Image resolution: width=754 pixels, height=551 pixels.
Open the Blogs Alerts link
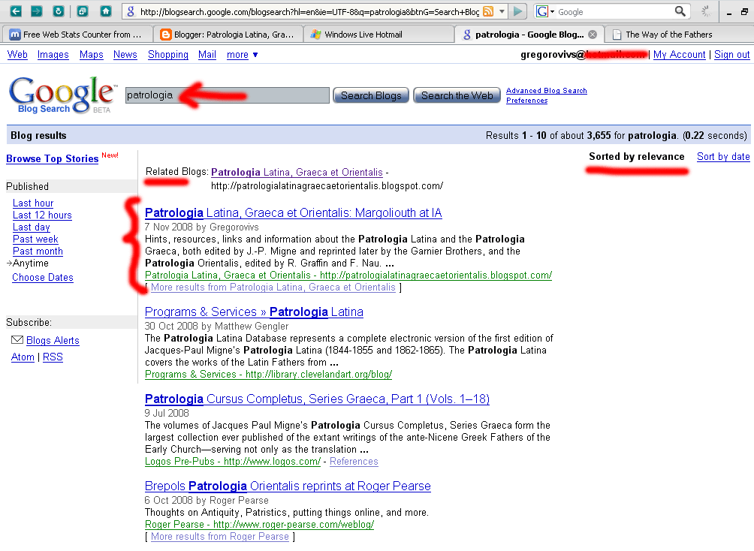pos(53,340)
